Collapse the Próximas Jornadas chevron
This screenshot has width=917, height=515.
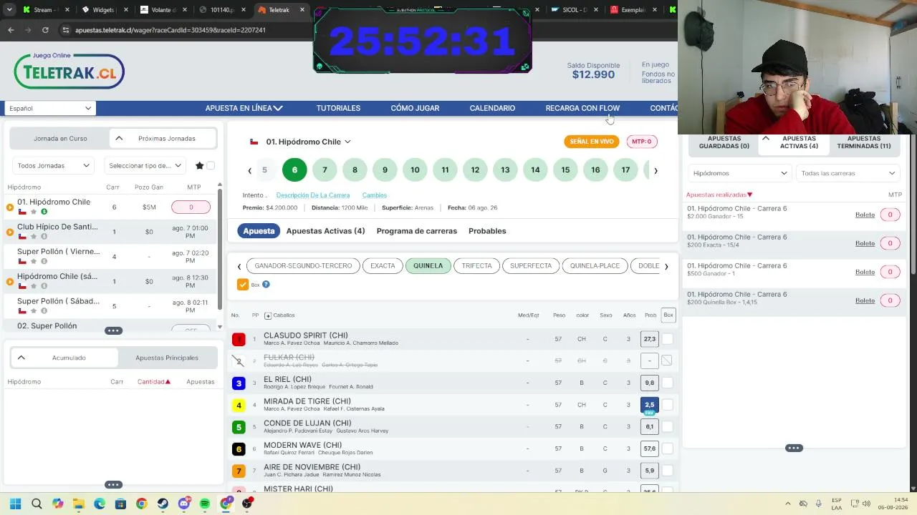[119, 139]
